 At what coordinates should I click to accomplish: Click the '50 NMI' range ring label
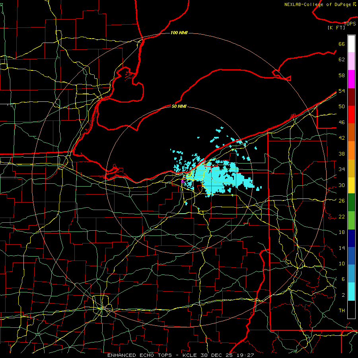179,106
